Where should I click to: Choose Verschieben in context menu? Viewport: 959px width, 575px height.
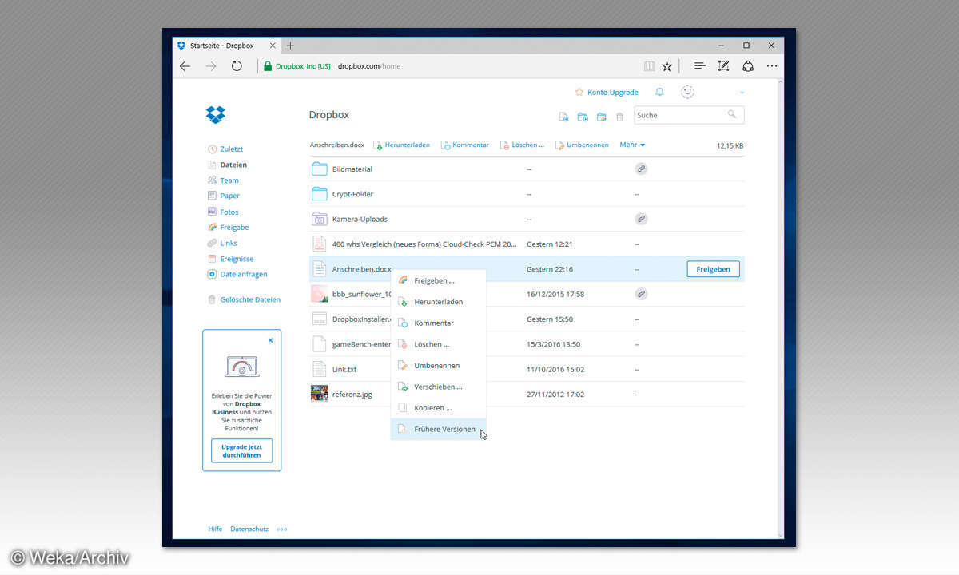click(x=438, y=387)
